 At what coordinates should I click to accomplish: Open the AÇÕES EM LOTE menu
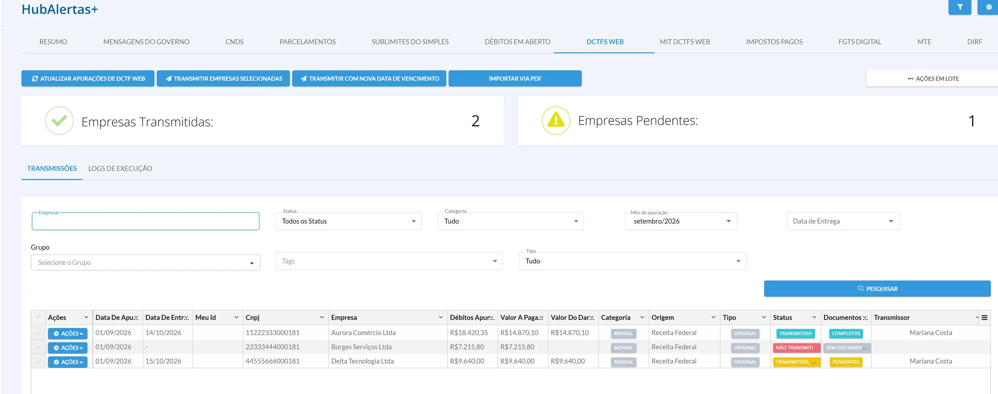933,78
